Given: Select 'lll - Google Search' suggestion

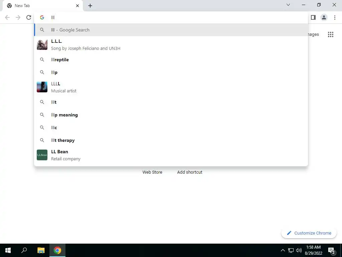Looking at the screenshot, I should click(x=171, y=30).
